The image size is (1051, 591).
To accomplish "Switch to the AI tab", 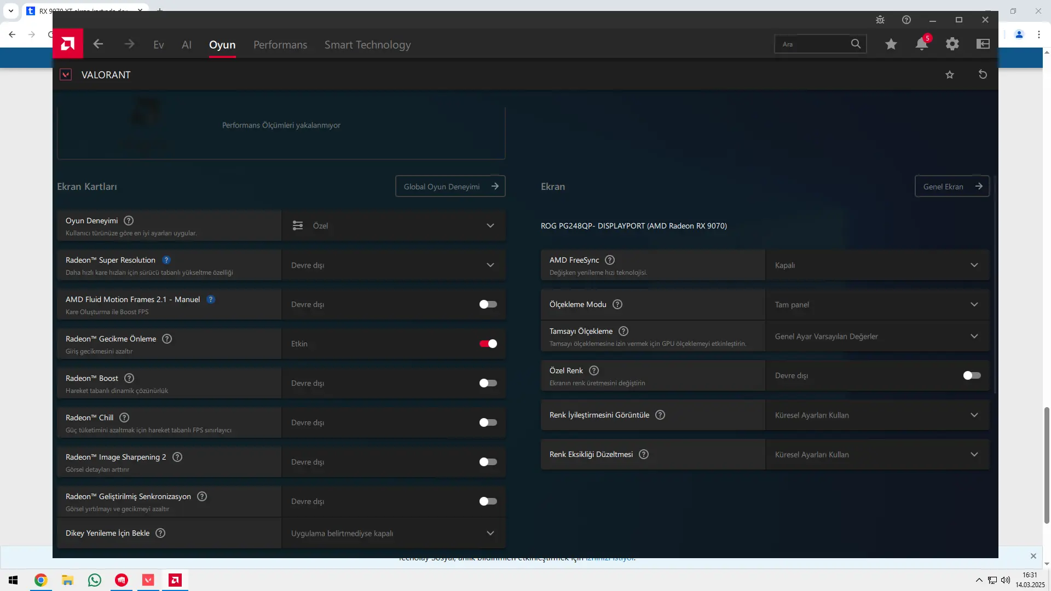I will tap(187, 45).
